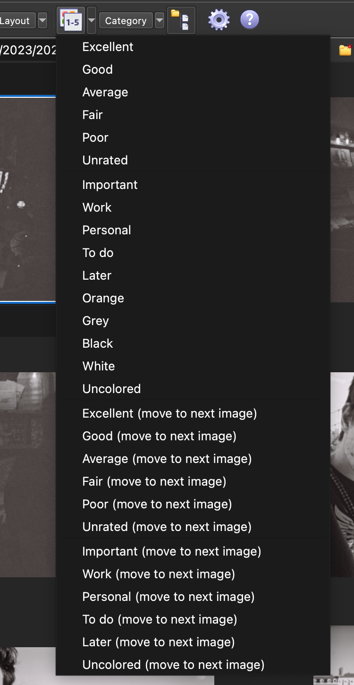Select Good (move to next image)

click(x=159, y=436)
